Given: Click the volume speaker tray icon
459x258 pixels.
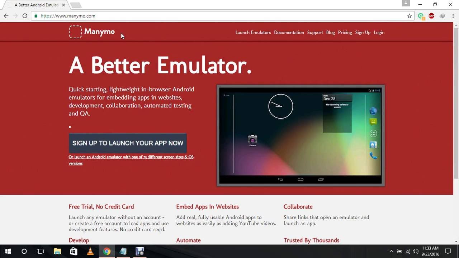Looking at the screenshot, I should pyautogui.click(x=416, y=252).
